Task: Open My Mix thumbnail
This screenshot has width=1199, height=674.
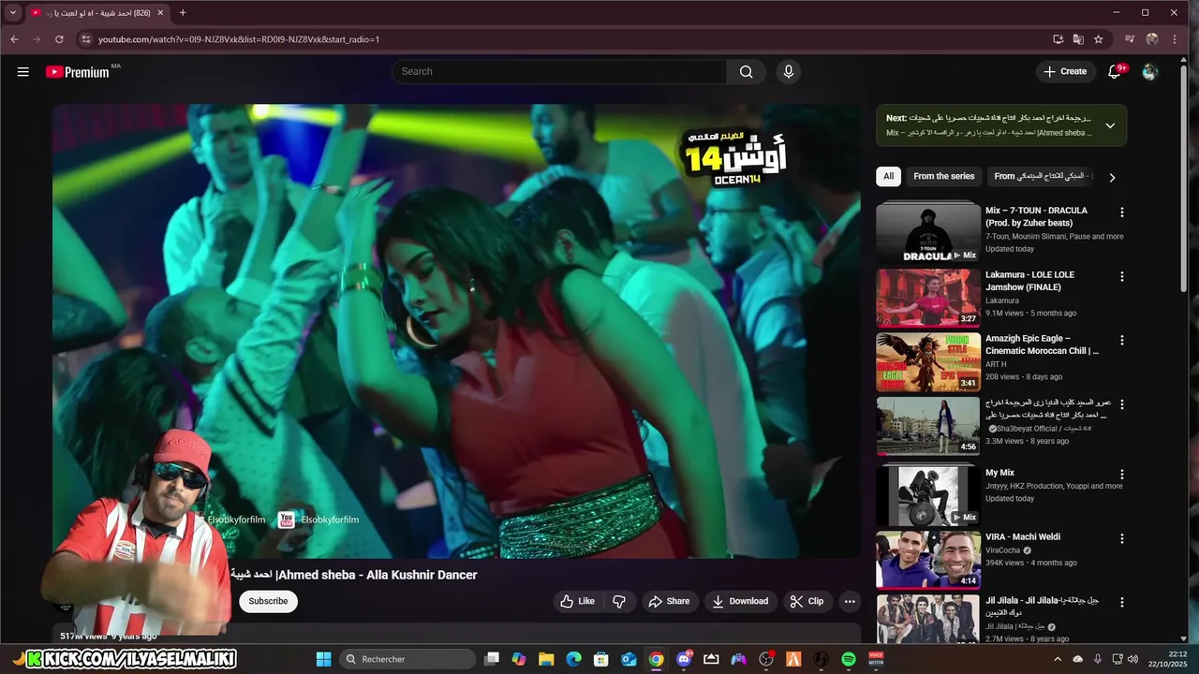Action: 928,495
